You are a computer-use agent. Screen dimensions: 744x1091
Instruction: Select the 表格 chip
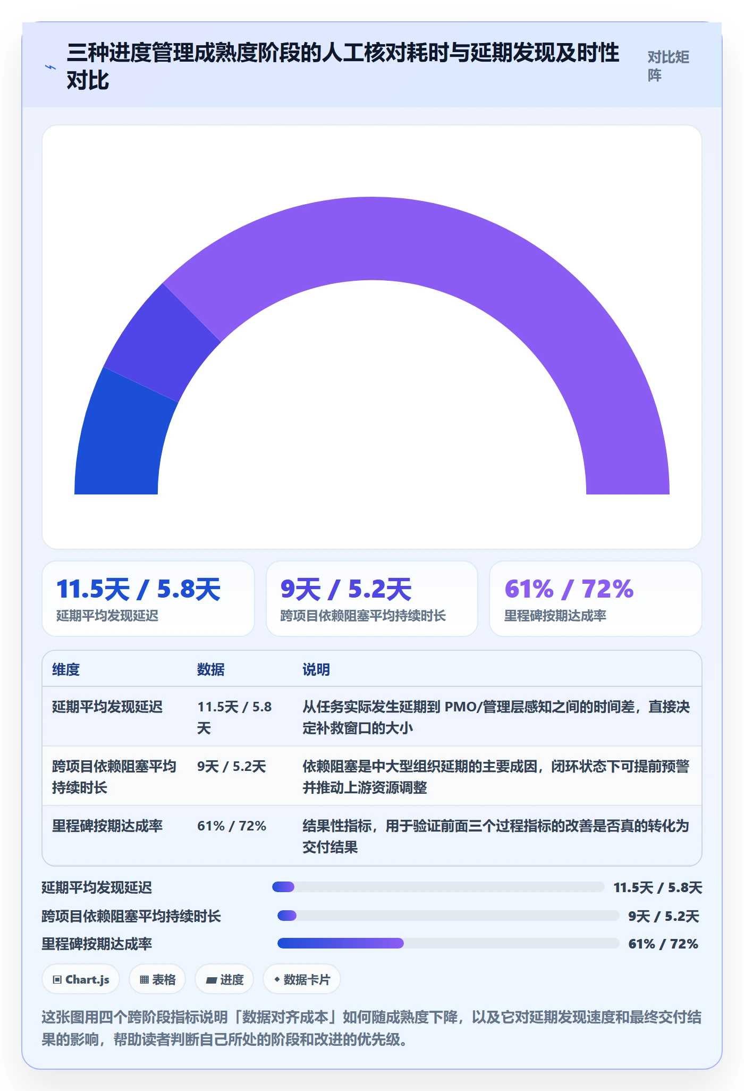pos(157,979)
